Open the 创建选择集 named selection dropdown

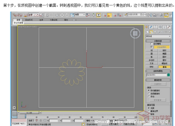pos(137,15)
